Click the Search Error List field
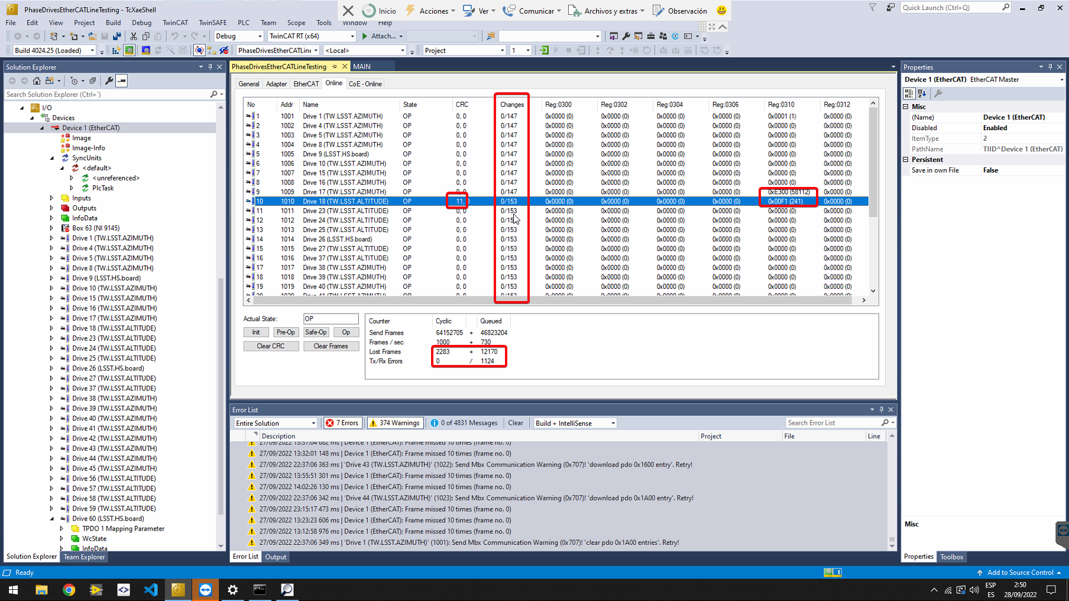This screenshot has width=1069, height=601. pyautogui.click(x=834, y=423)
